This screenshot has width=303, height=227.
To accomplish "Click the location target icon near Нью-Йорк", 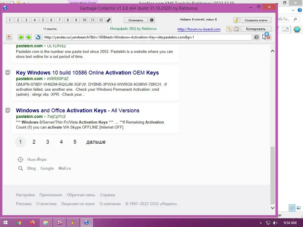I will 20,160.
